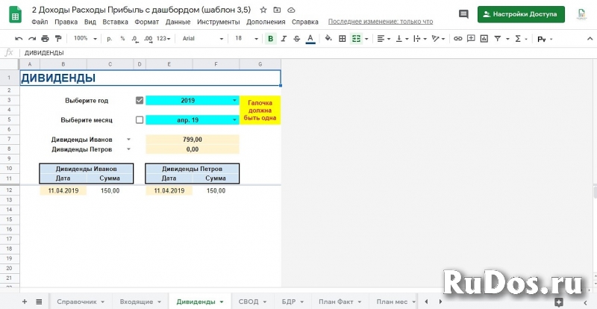Toggle Bold formatting
This screenshot has height=309, width=597.
pos(270,38)
